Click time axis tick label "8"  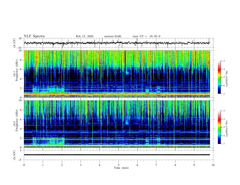coord(175,165)
